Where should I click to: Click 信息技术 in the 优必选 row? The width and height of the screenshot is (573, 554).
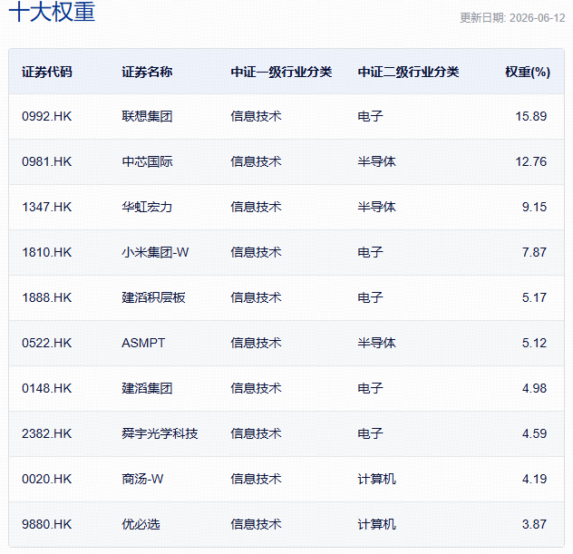256,524
